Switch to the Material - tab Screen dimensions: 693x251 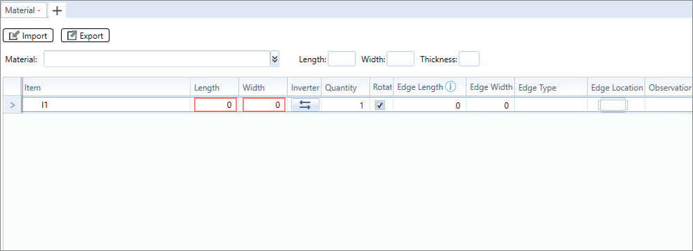click(x=23, y=10)
